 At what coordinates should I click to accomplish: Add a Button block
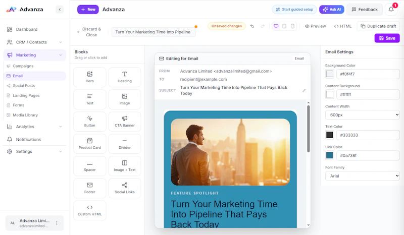click(90, 122)
